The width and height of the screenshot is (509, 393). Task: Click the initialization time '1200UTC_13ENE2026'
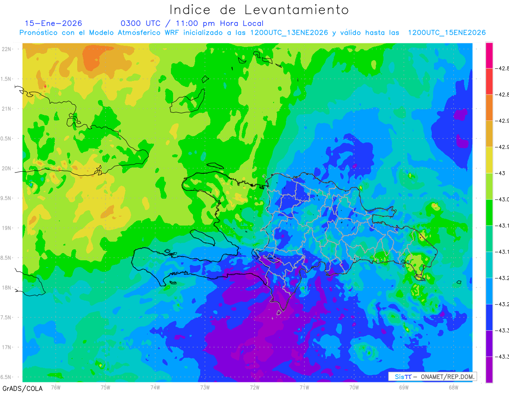pos(289,33)
